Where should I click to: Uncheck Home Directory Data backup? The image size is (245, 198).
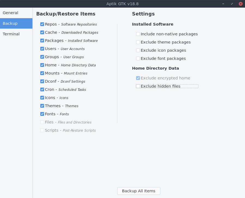[x=42, y=65]
